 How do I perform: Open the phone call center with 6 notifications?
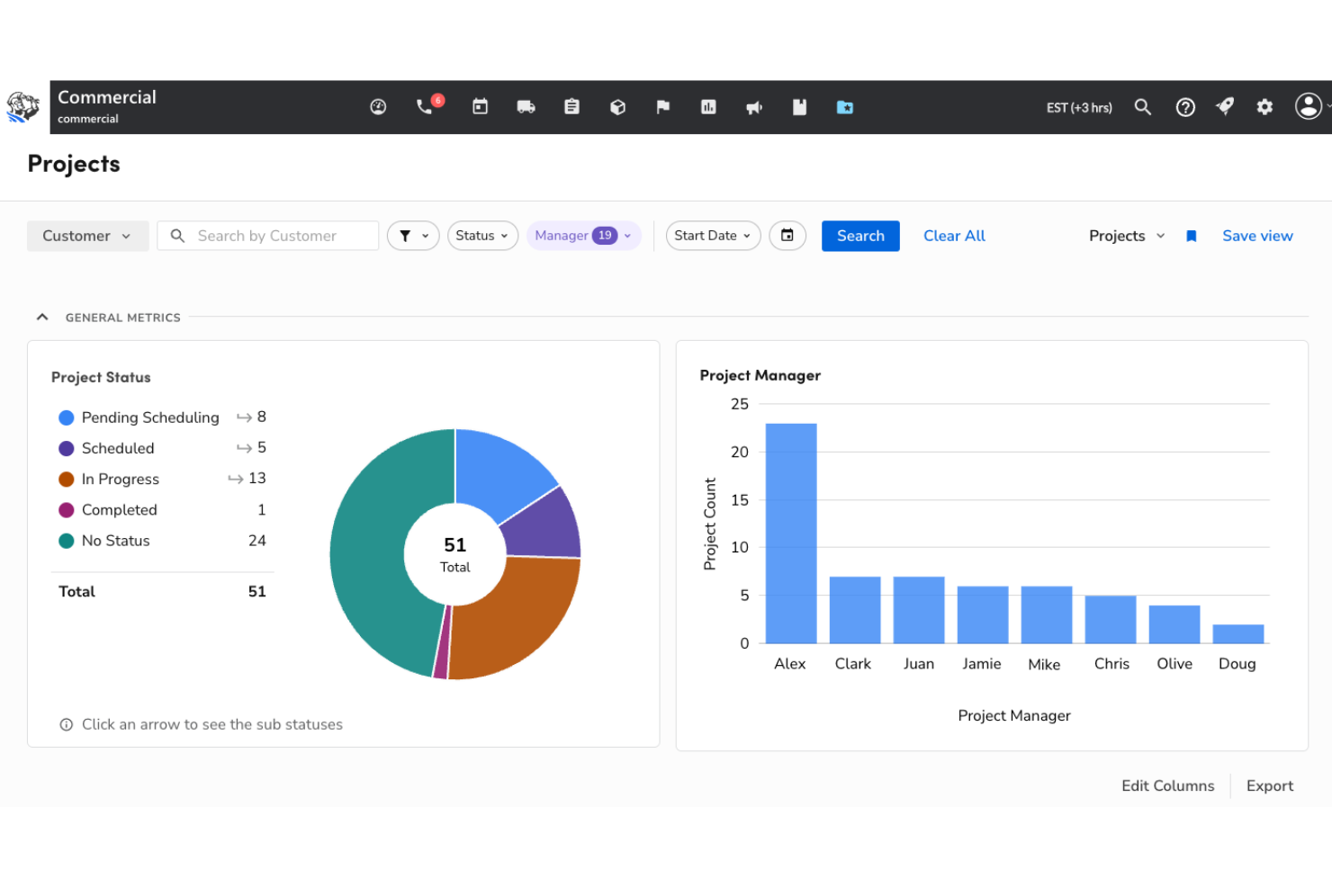[x=425, y=106]
